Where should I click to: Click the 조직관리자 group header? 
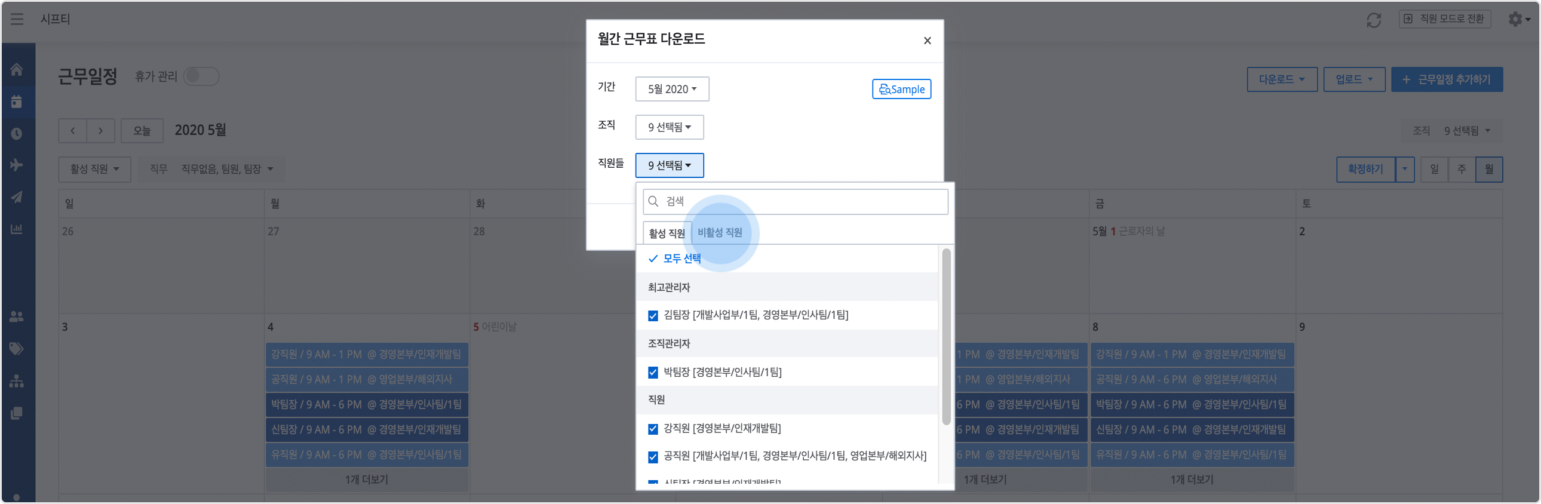point(787,344)
